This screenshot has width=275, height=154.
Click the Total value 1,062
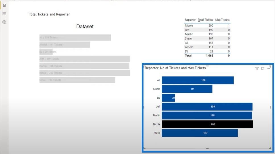tap(209, 56)
